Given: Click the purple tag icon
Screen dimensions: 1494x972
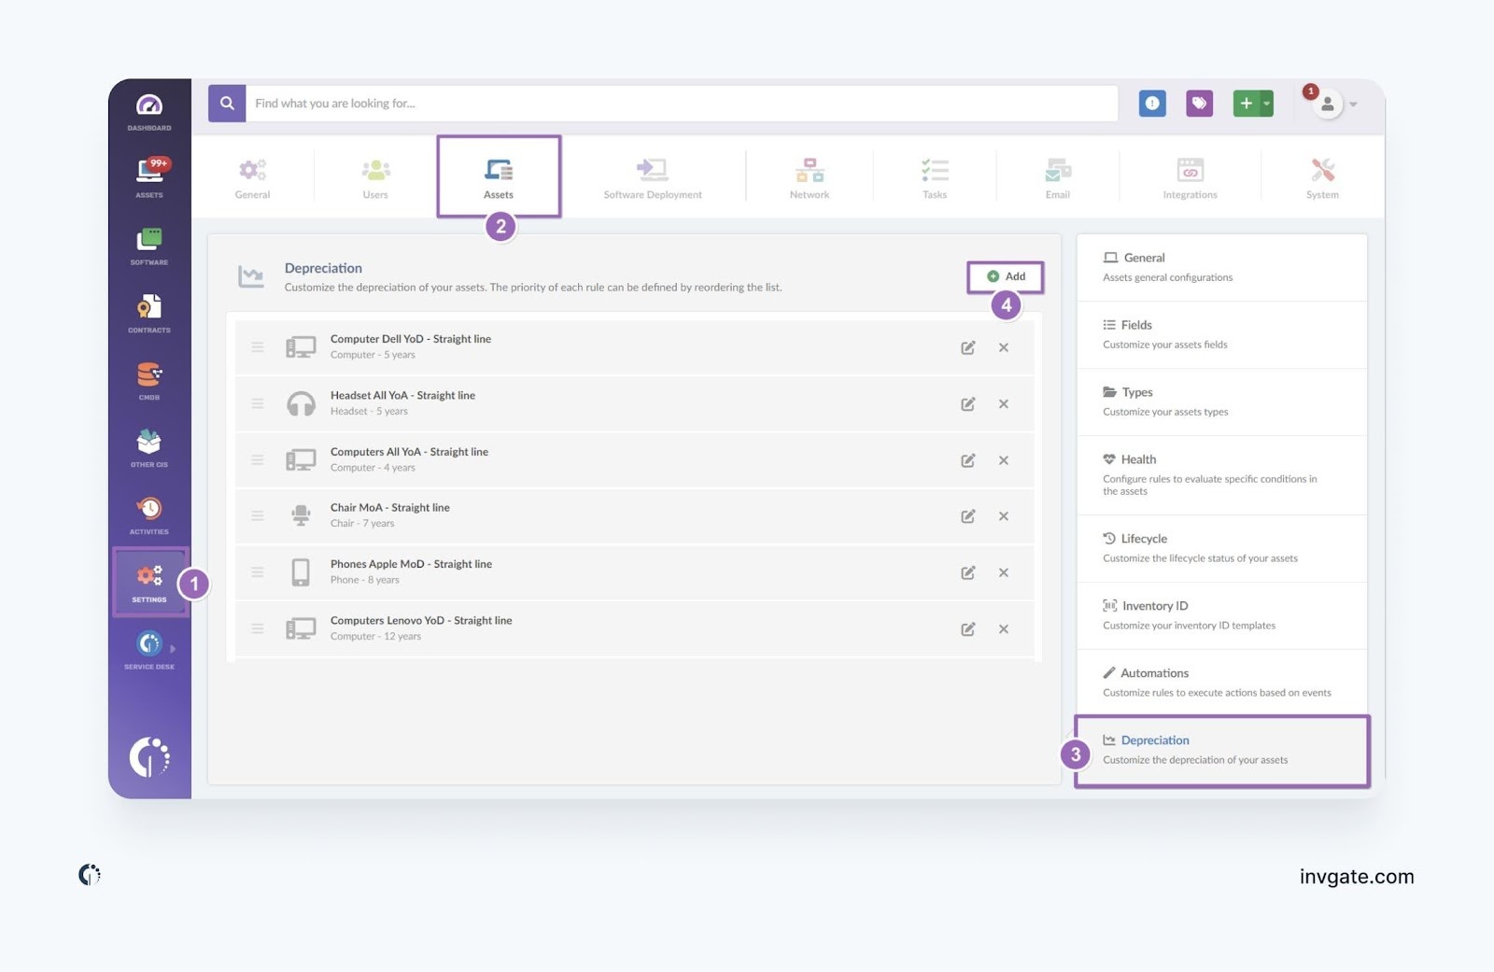Looking at the screenshot, I should [1199, 104].
